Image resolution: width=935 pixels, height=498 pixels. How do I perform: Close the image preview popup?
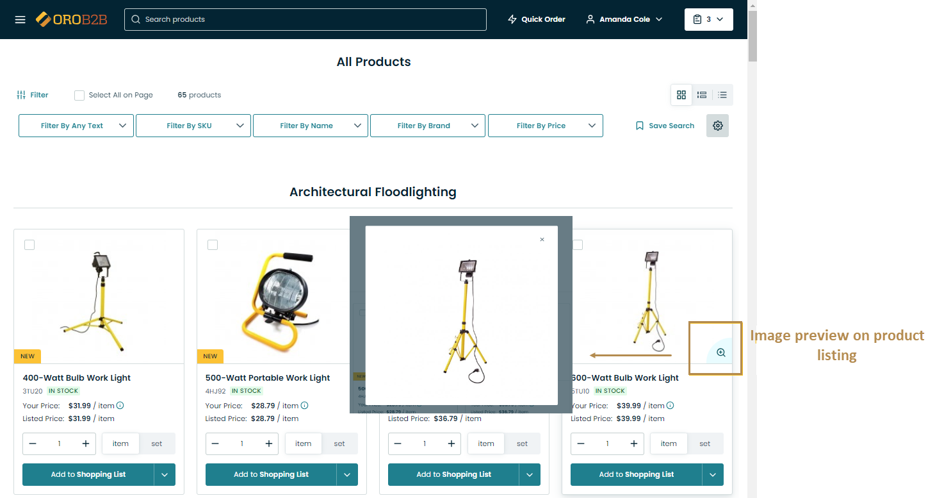(x=542, y=240)
